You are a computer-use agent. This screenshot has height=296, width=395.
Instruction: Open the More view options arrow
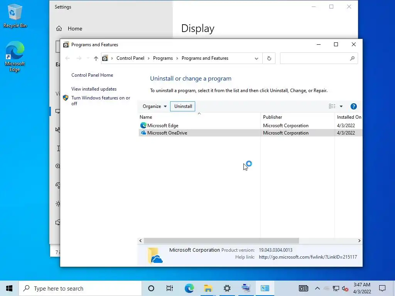tap(341, 106)
